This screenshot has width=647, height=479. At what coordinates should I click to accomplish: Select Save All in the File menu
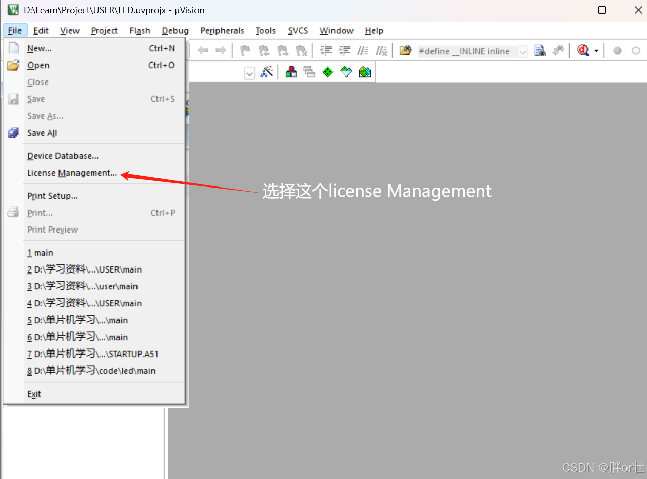[x=94, y=133]
